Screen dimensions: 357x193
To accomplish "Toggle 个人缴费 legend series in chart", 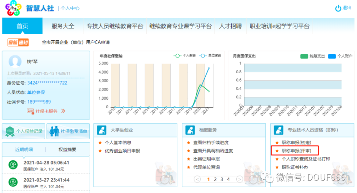I will tap(185, 56).
